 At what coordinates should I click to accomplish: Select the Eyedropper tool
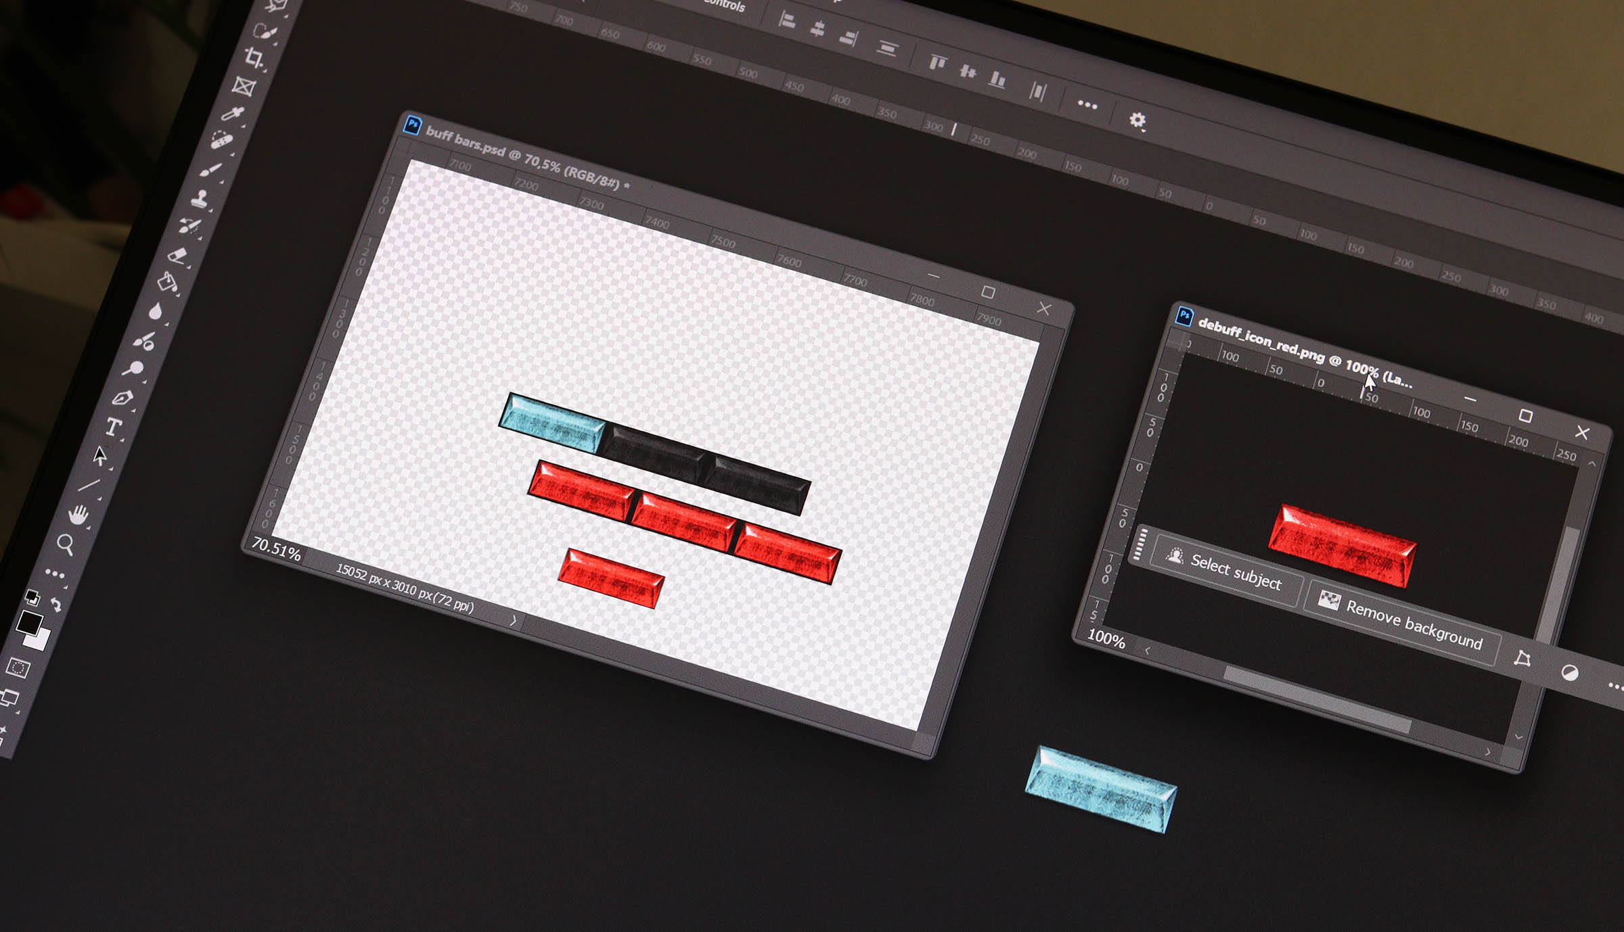click(x=233, y=114)
